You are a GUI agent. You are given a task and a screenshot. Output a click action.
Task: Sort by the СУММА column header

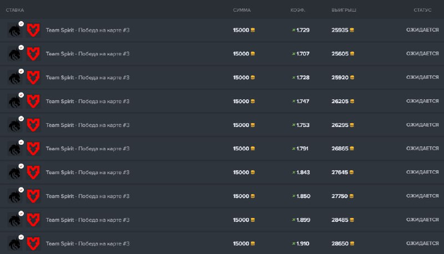(x=241, y=11)
